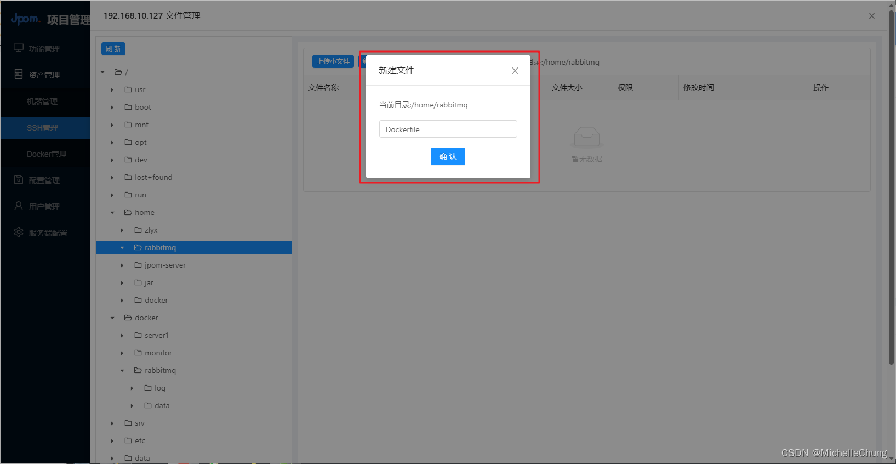Click the srv folder icon
The height and width of the screenshot is (464, 896).
128,423
